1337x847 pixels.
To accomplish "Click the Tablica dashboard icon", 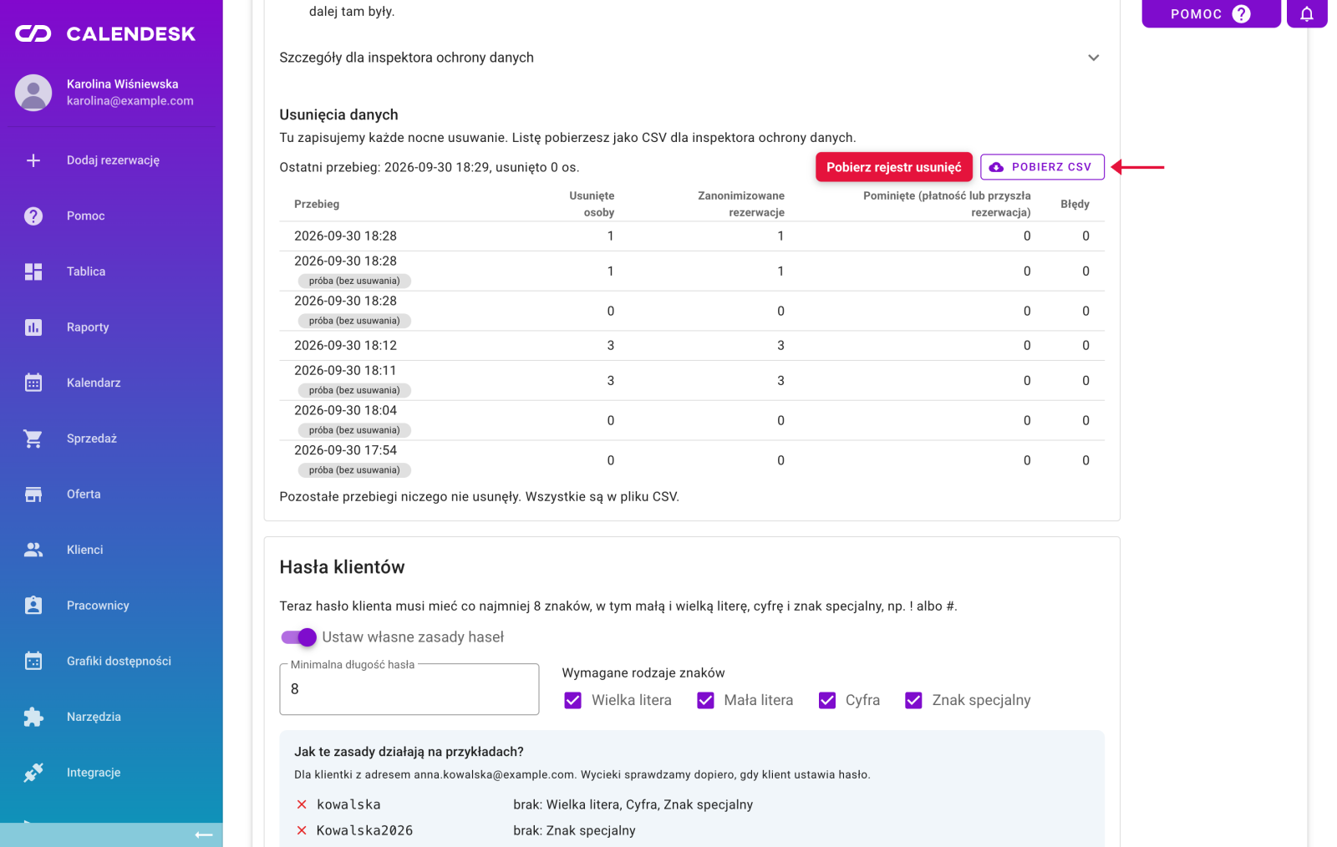I will pos(33,271).
